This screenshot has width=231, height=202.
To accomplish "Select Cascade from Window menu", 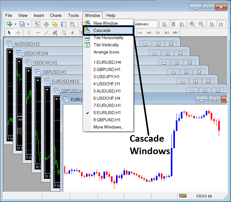I will pyautogui.click(x=102, y=30).
